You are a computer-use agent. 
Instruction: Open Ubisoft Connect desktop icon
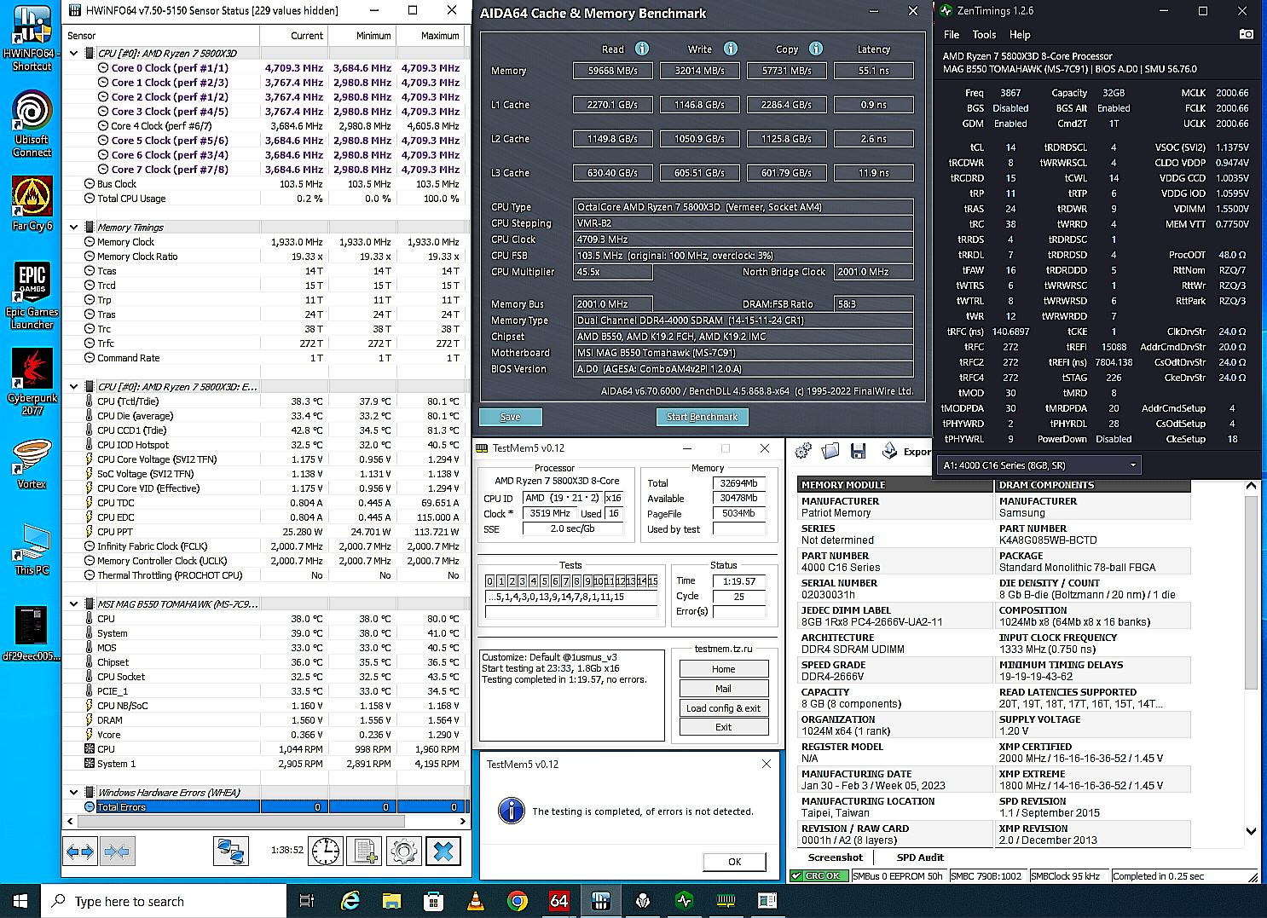click(32, 124)
